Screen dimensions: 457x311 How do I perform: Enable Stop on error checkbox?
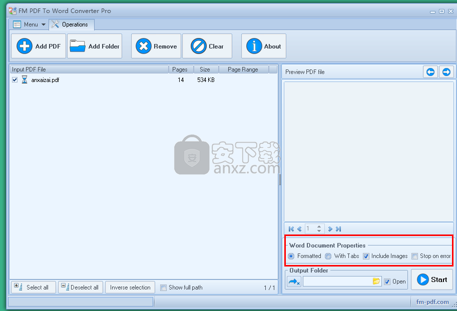(414, 256)
